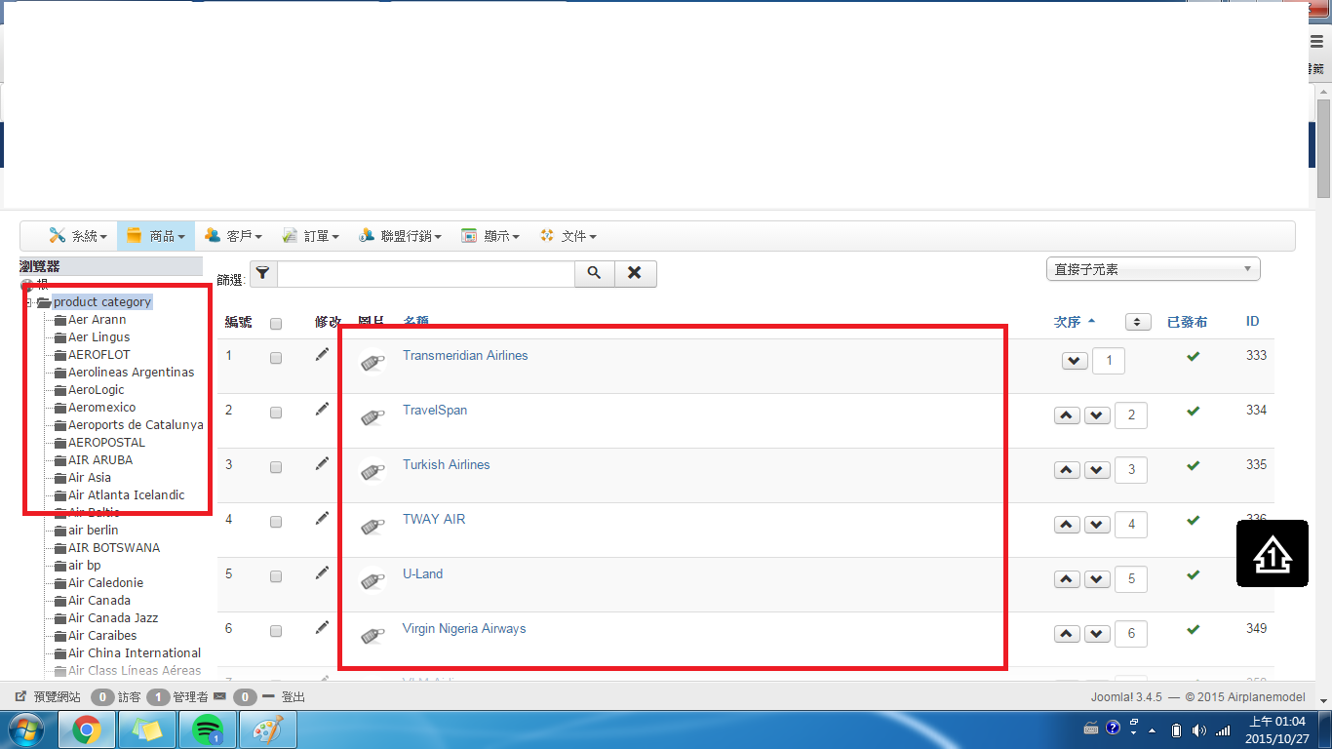Move Virgin Nigeria Airways up in ordering
Viewport: 1332px width, 749px height.
1067,634
